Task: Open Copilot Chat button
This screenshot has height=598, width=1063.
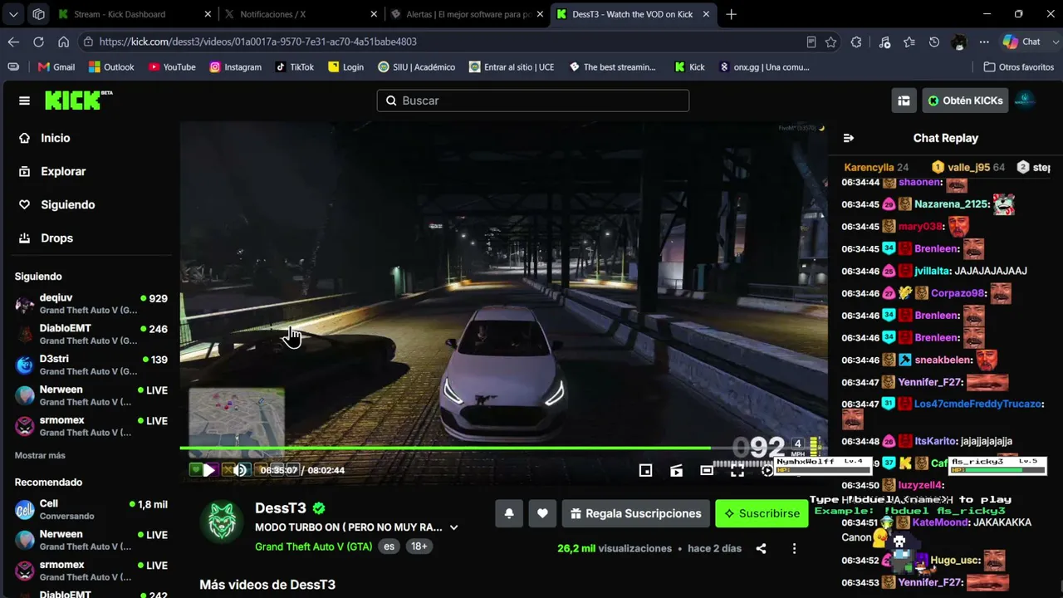Action: point(1021,42)
